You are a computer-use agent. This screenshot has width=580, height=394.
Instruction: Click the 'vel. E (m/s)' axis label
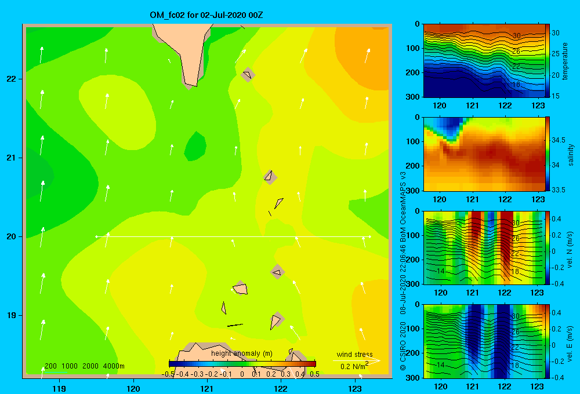pos(570,344)
